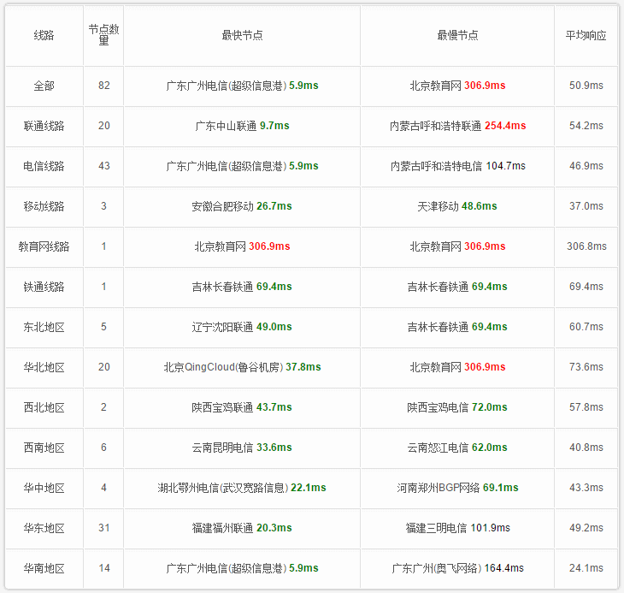The height and width of the screenshot is (593, 624).
Task: Click the 节点数量 column header
Action: click(x=103, y=35)
